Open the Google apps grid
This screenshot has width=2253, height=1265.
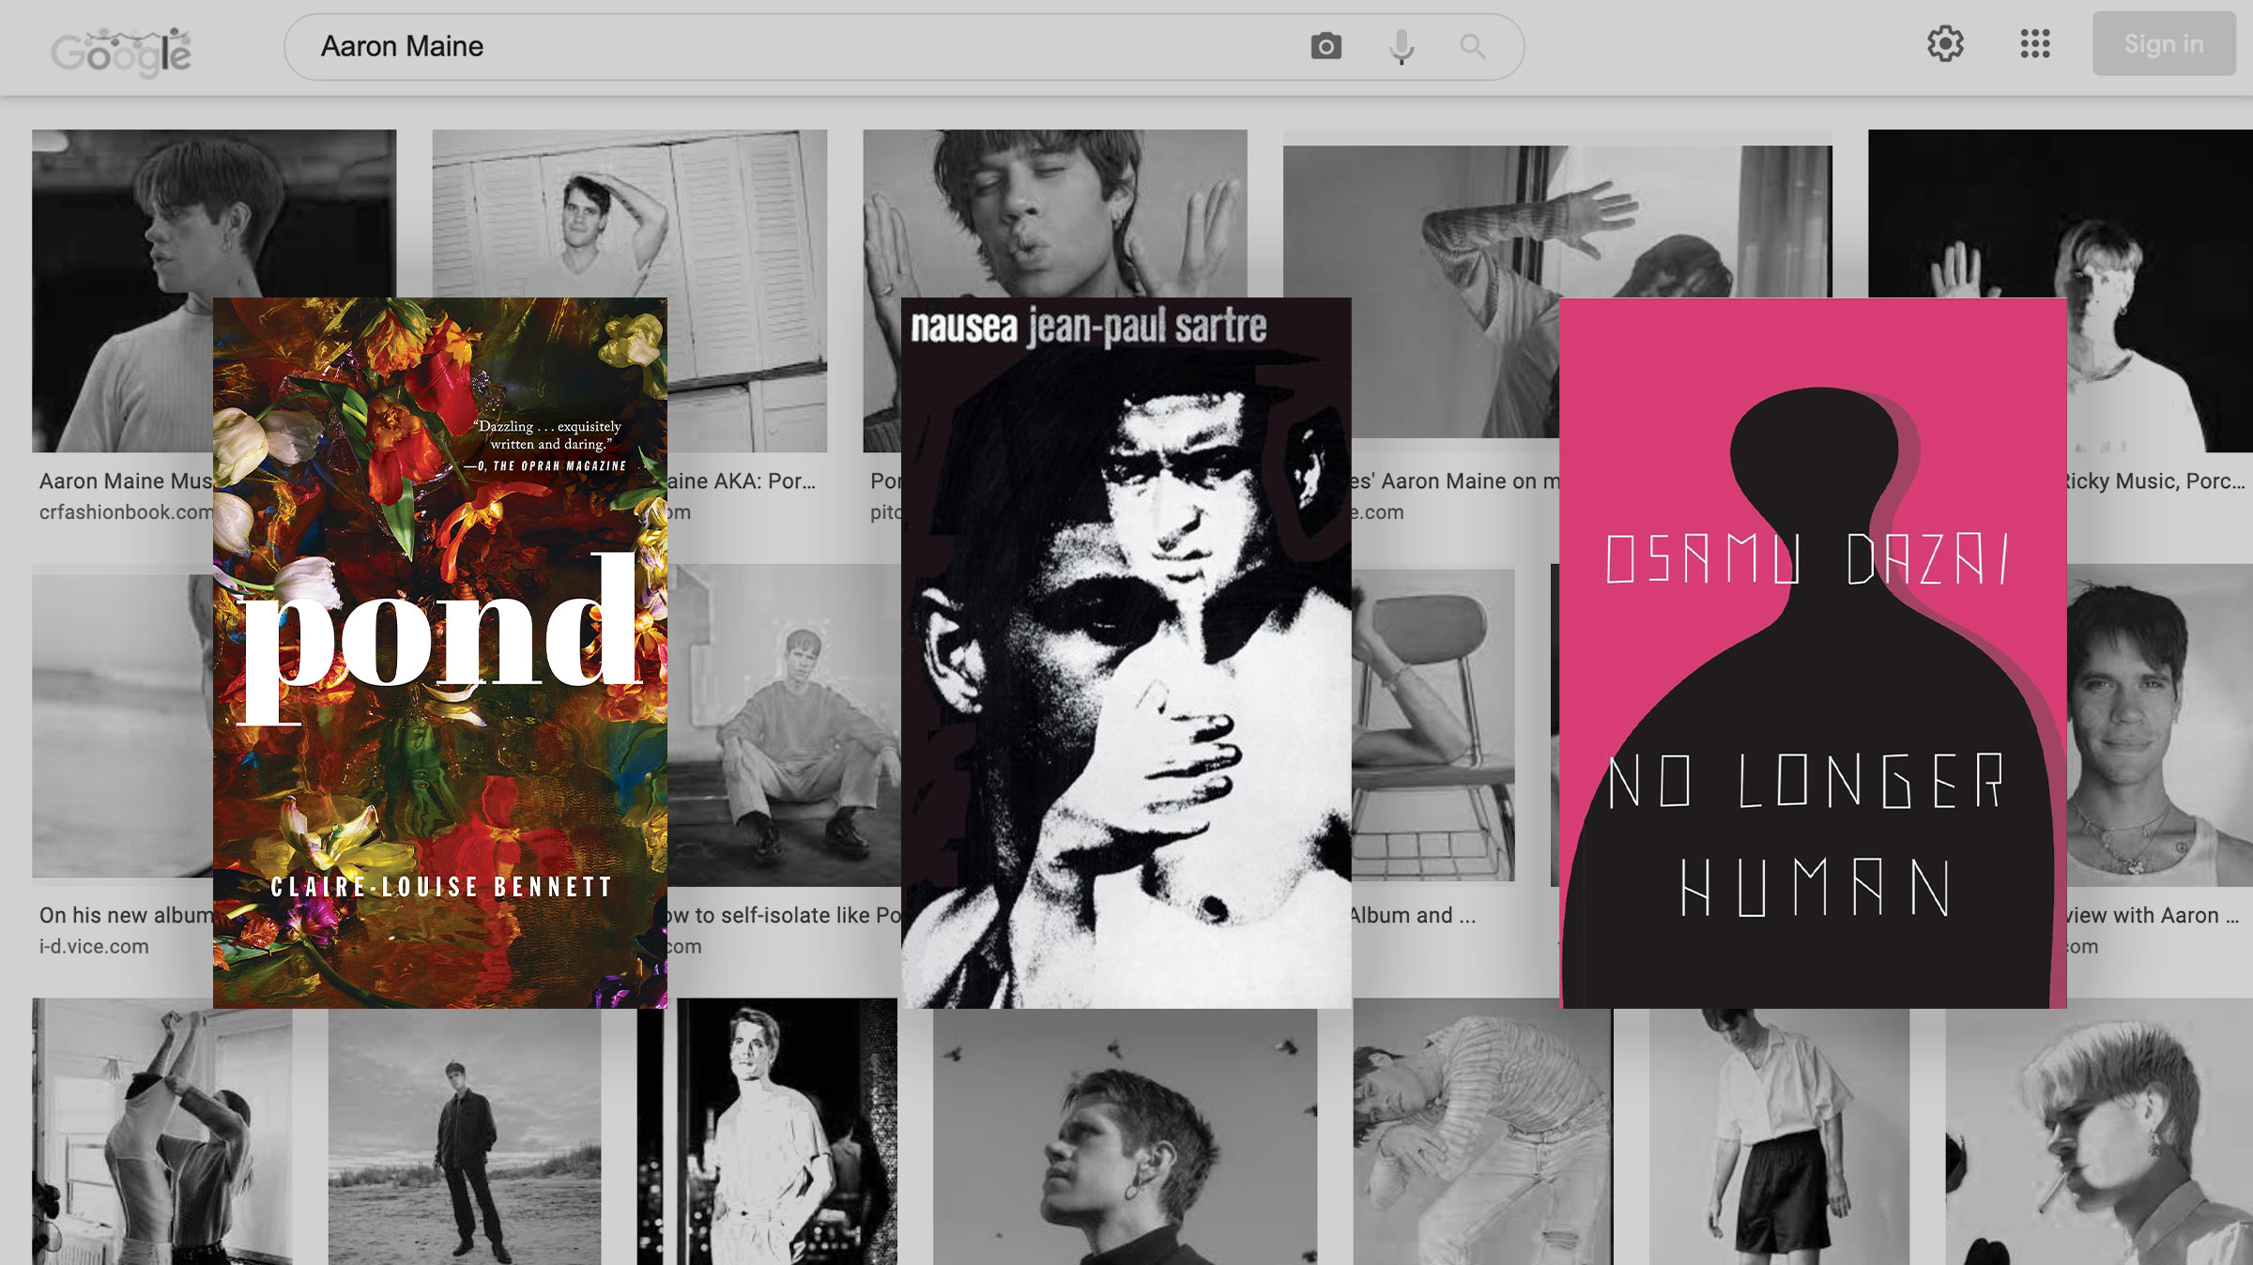click(x=2034, y=43)
